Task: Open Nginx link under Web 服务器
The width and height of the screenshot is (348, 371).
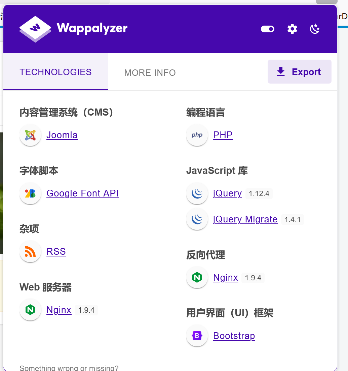Action: click(59, 310)
